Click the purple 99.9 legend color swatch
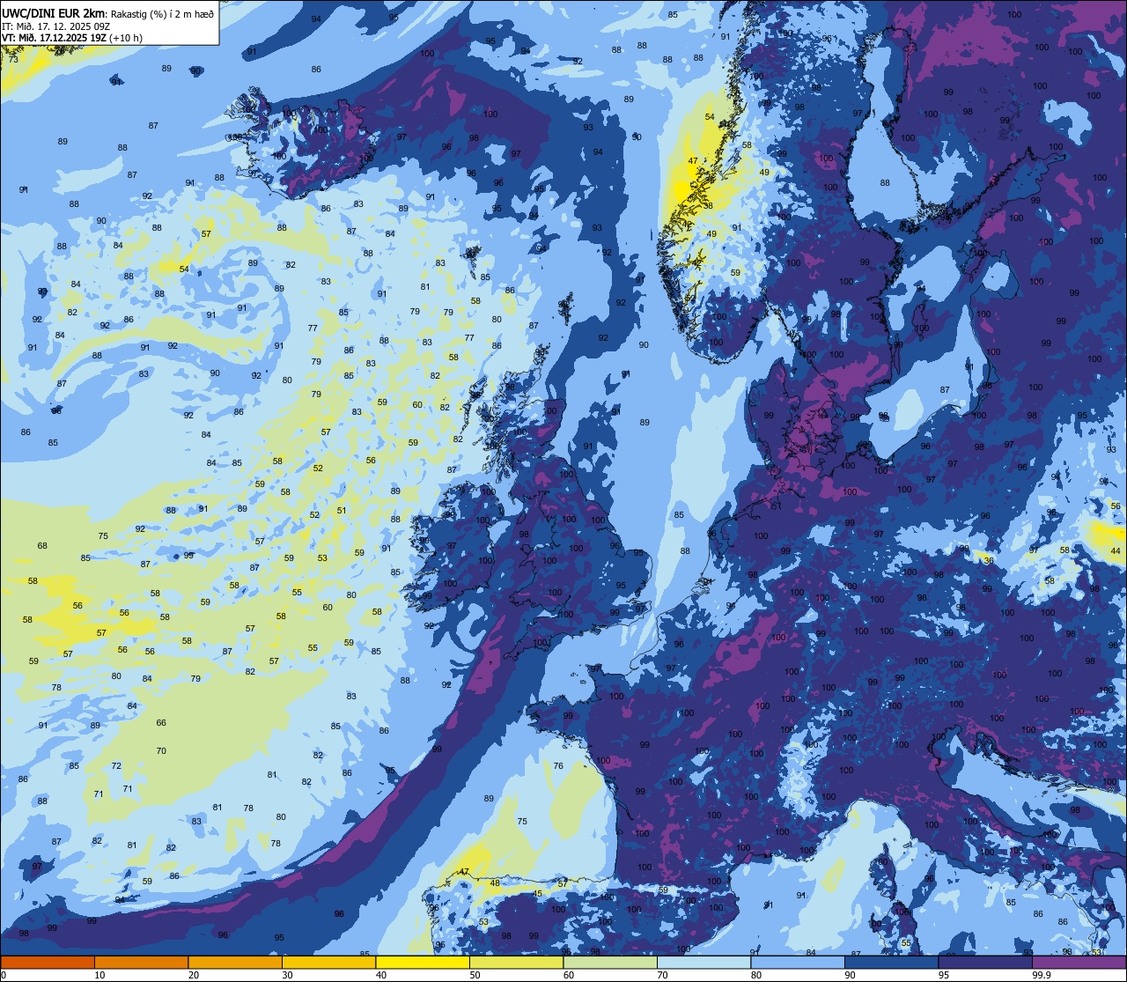The image size is (1127, 982). tap(1079, 962)
